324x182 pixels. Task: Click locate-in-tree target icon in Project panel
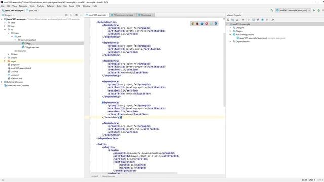point(66,15)
